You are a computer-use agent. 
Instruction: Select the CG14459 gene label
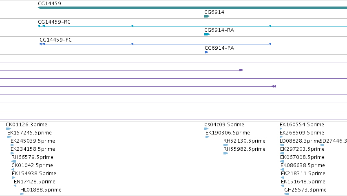click(x=50, y=4)
